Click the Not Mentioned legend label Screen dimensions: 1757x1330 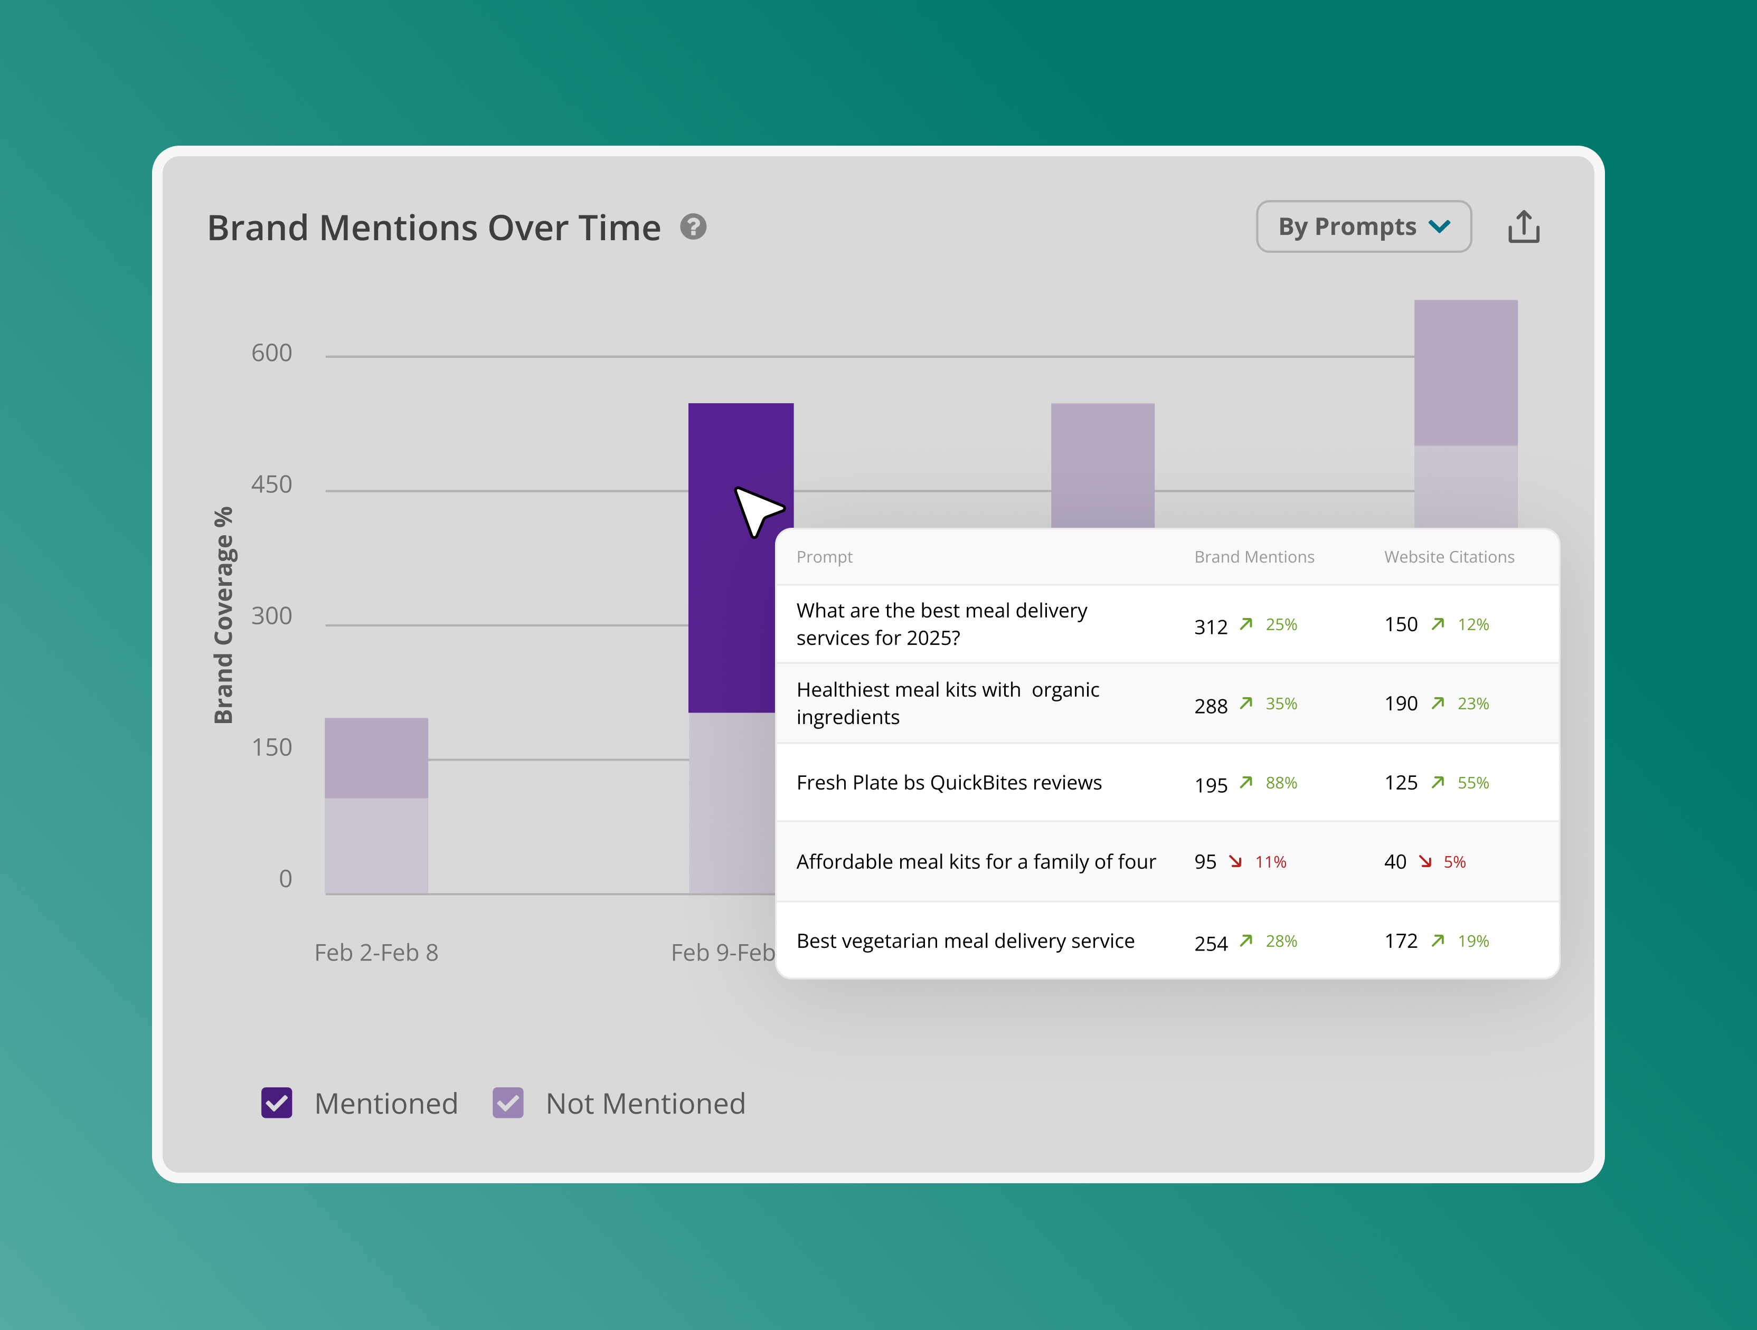coord(645,1104)
